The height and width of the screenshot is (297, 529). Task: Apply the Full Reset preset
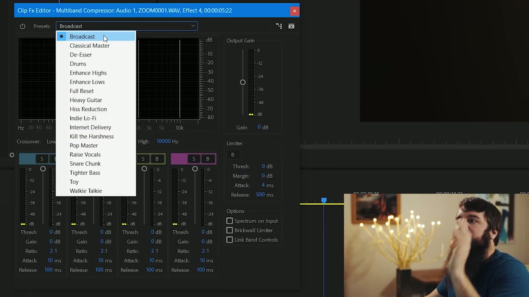[96, 91]
